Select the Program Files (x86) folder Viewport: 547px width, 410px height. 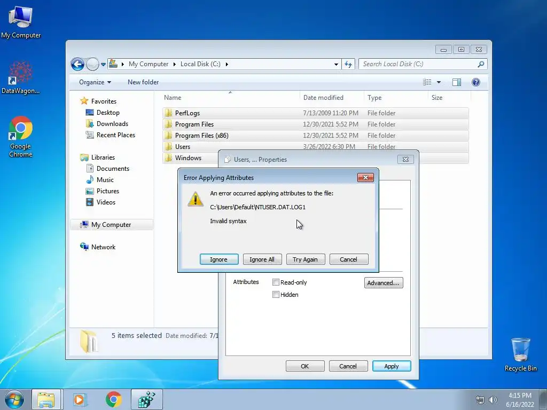(x=315, y=135)
